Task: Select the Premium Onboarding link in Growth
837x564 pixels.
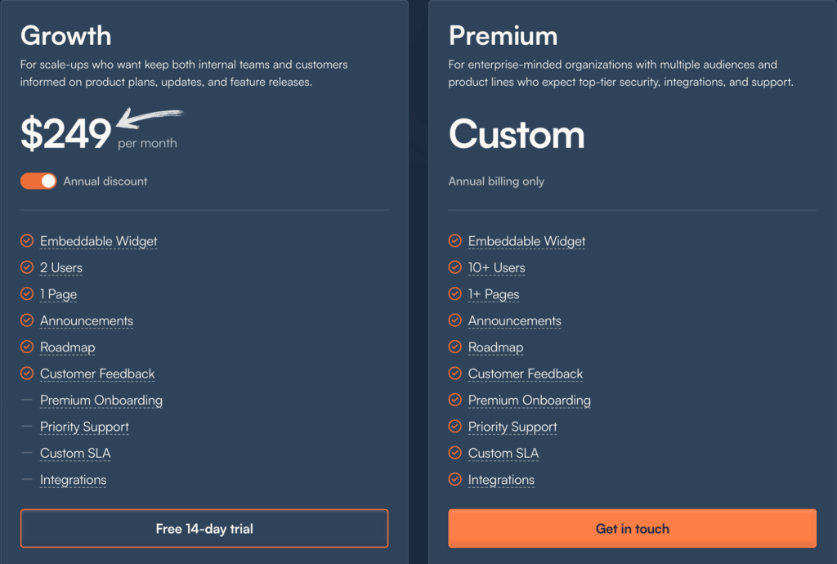Action: [101, 400]
